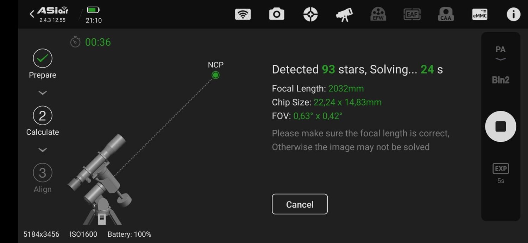Open the info icon
The image size is (528, 243).
(x=513, y=14)
